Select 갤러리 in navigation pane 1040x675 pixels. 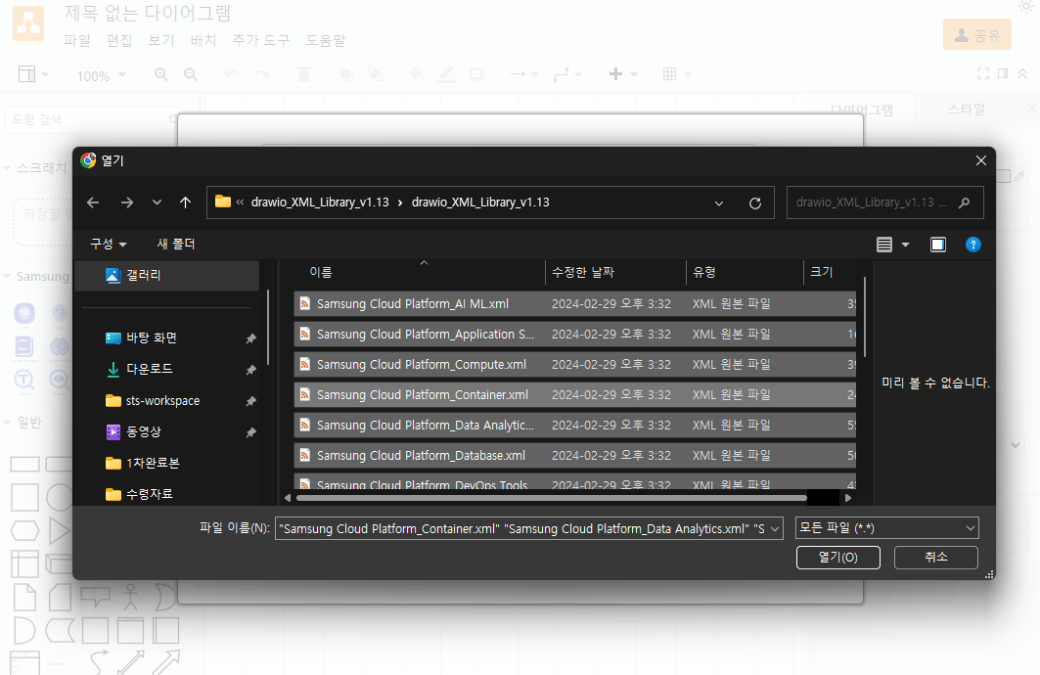point(167,275)
